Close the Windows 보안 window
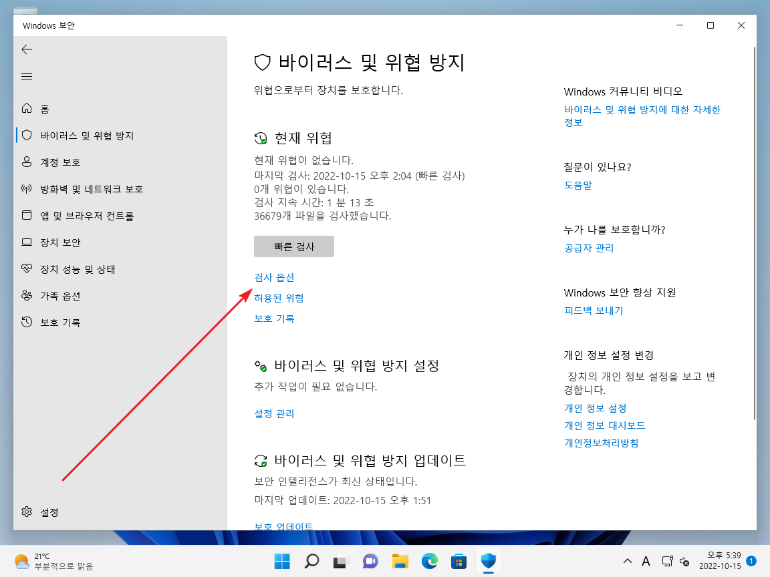The width and height of the screenshot is (770, 577). coord(741,25)
